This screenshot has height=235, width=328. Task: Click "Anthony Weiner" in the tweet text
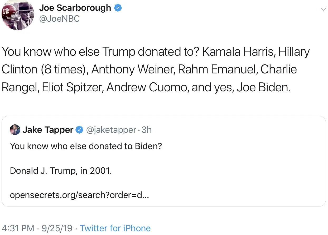133,70
